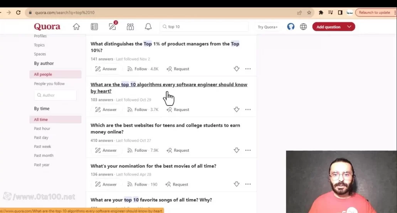Viewport: 397px width, 213px height.
Task: Filter results by Past week
Action: click(x=42, y=146)
